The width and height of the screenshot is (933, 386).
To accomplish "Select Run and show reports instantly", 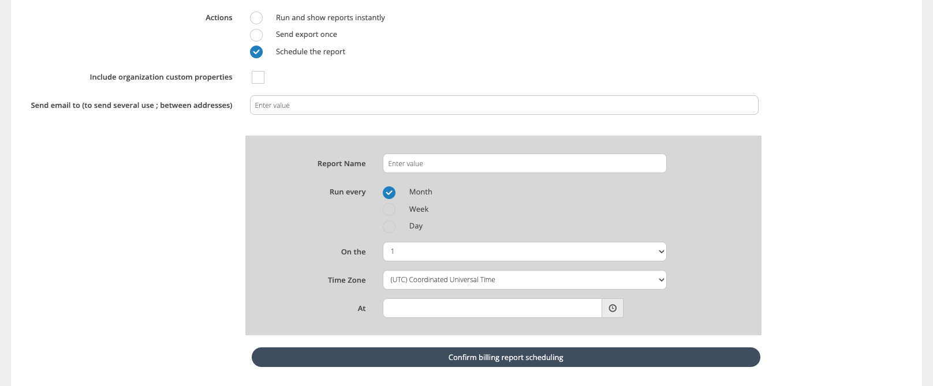I will coord(256,18).
